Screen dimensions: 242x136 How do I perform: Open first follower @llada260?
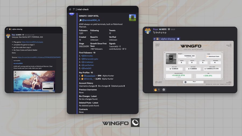pos(87,68)
